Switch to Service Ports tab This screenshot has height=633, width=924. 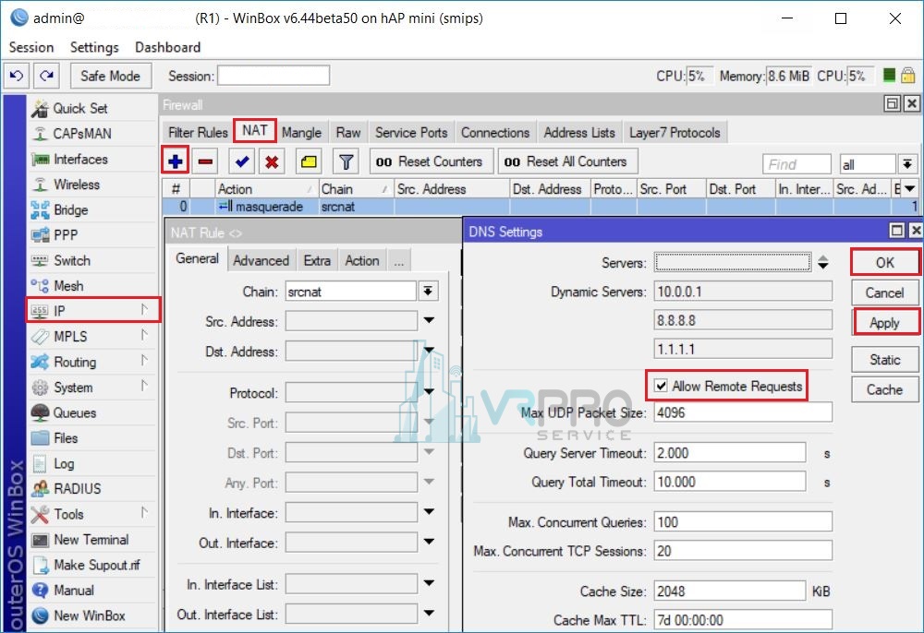[411, 132]
